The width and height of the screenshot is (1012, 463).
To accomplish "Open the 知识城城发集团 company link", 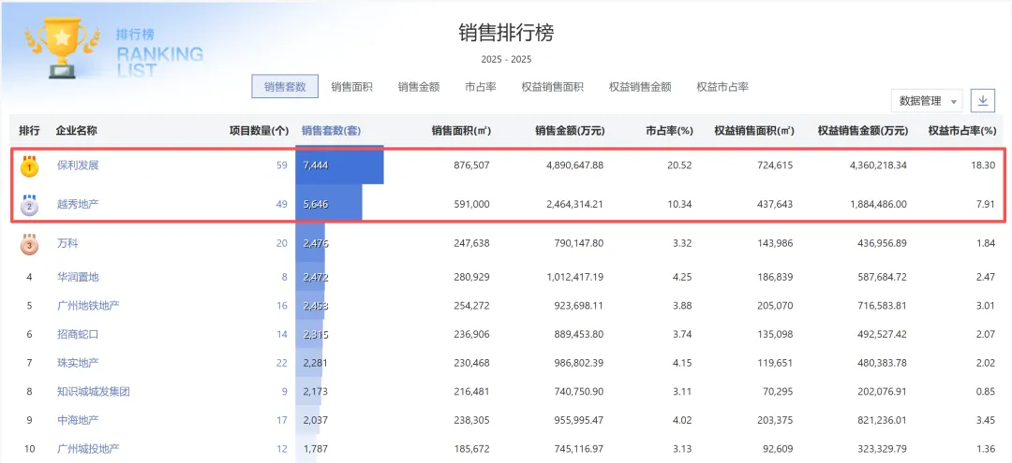I will tap(94, 392).
